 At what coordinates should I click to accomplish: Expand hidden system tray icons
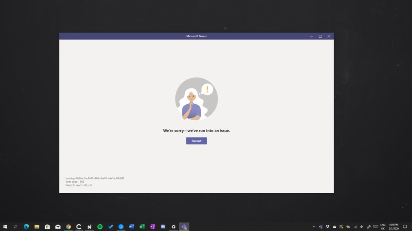tap(314, 227)
